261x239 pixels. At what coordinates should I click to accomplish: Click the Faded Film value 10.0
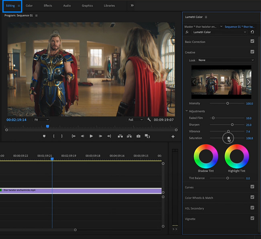pyautogui.click(x=249, y=118)
